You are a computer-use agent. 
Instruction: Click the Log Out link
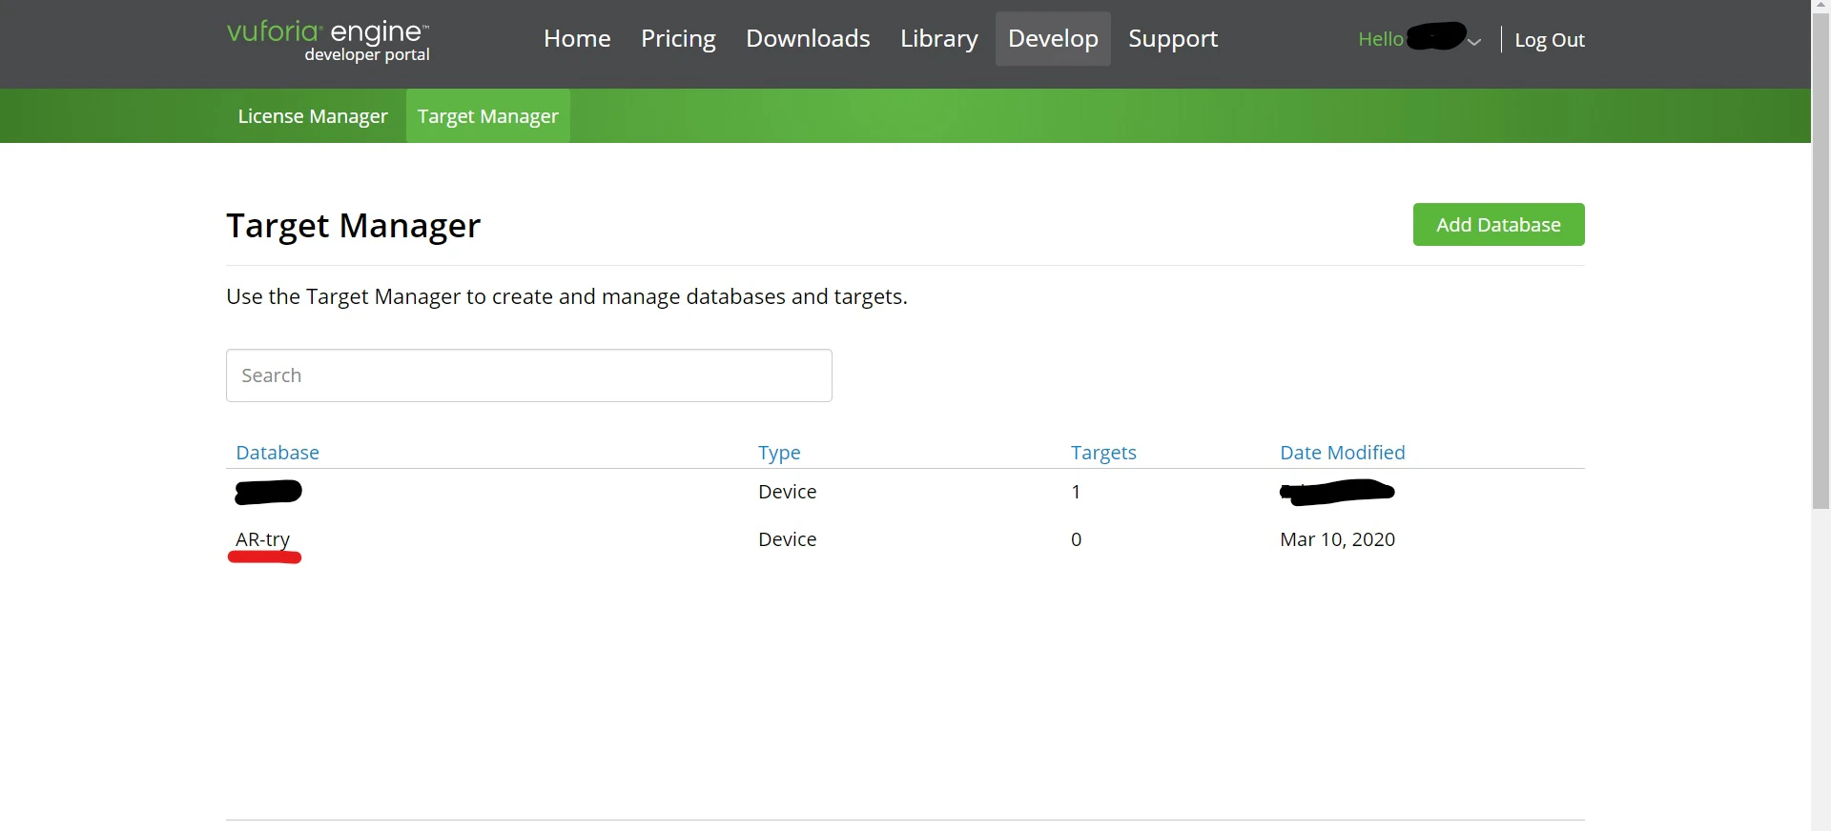1550,40
